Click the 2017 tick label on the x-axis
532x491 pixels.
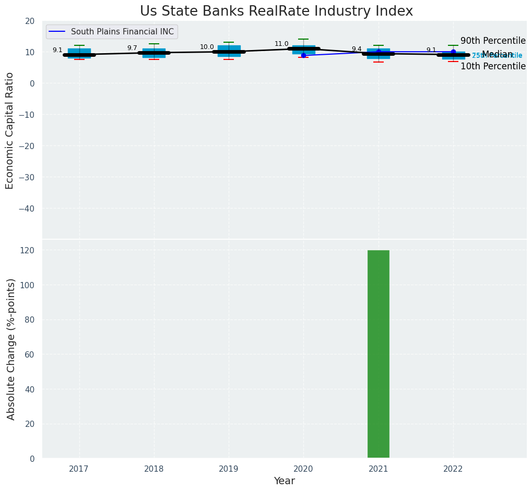(x=79, y=469)
